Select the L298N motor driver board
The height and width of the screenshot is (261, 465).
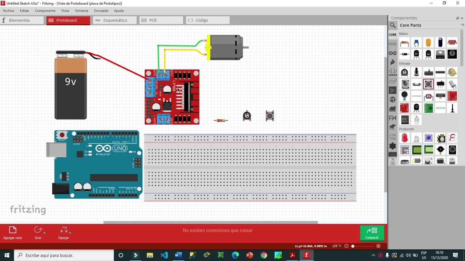(x=172, y=97)
